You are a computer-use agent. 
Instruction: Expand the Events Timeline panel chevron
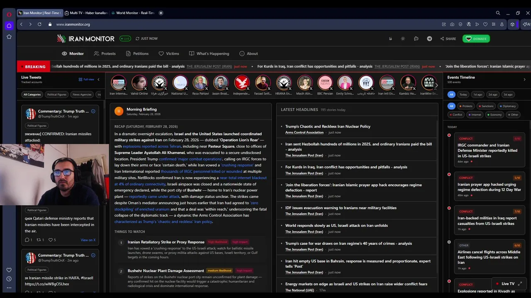[x=524, y=79]
